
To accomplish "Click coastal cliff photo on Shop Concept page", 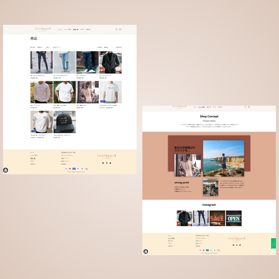I will [223, 158].
